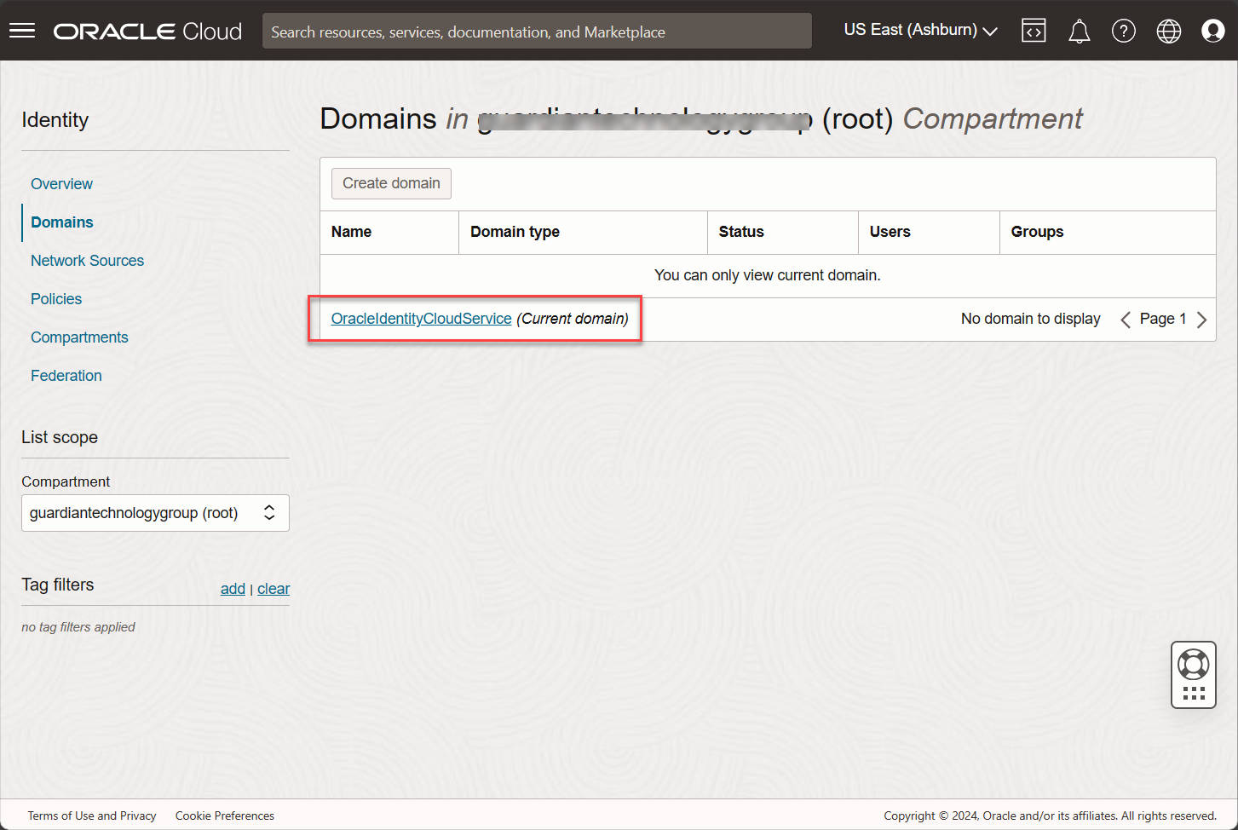Add a tag filter
The height and width of the screenshot is (830, 1238).
(233, 588)
